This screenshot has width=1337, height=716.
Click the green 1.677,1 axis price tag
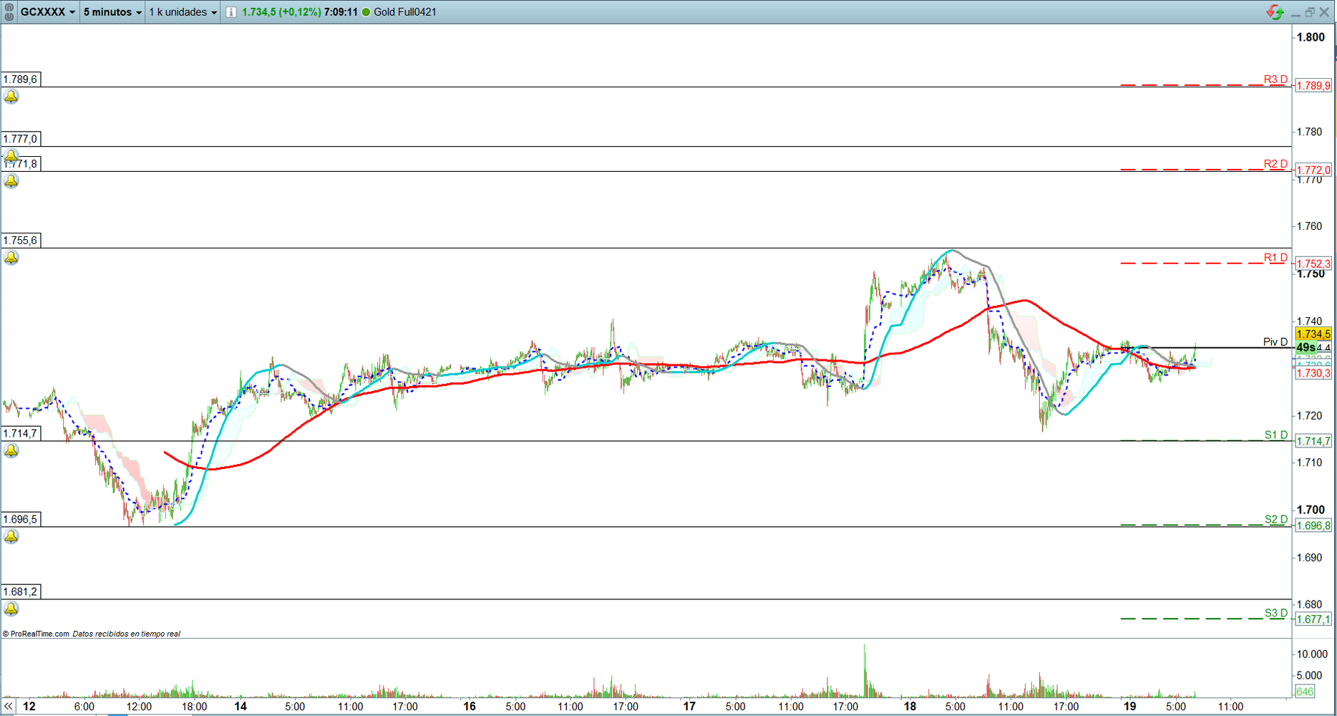point(1313,619)
